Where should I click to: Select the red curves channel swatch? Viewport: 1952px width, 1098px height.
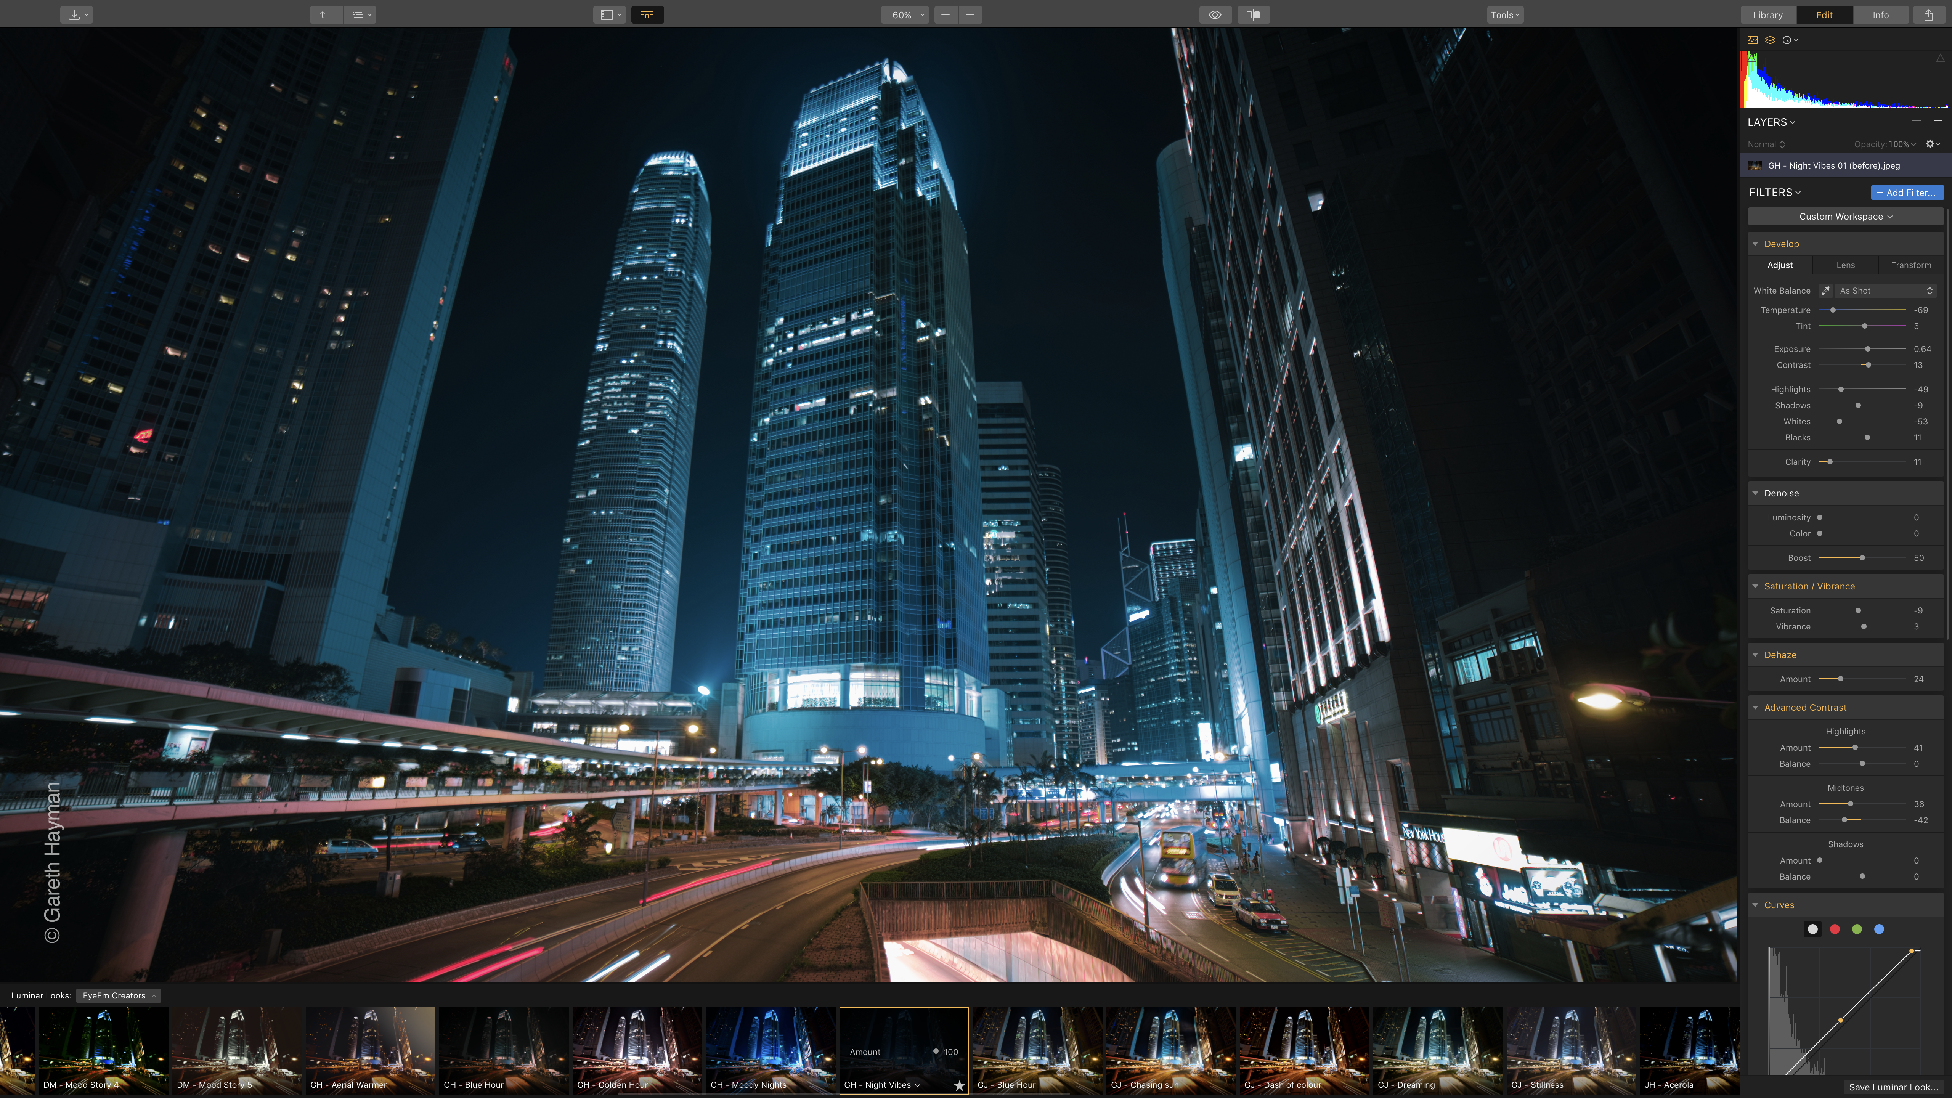click(x=1835, y=929)
